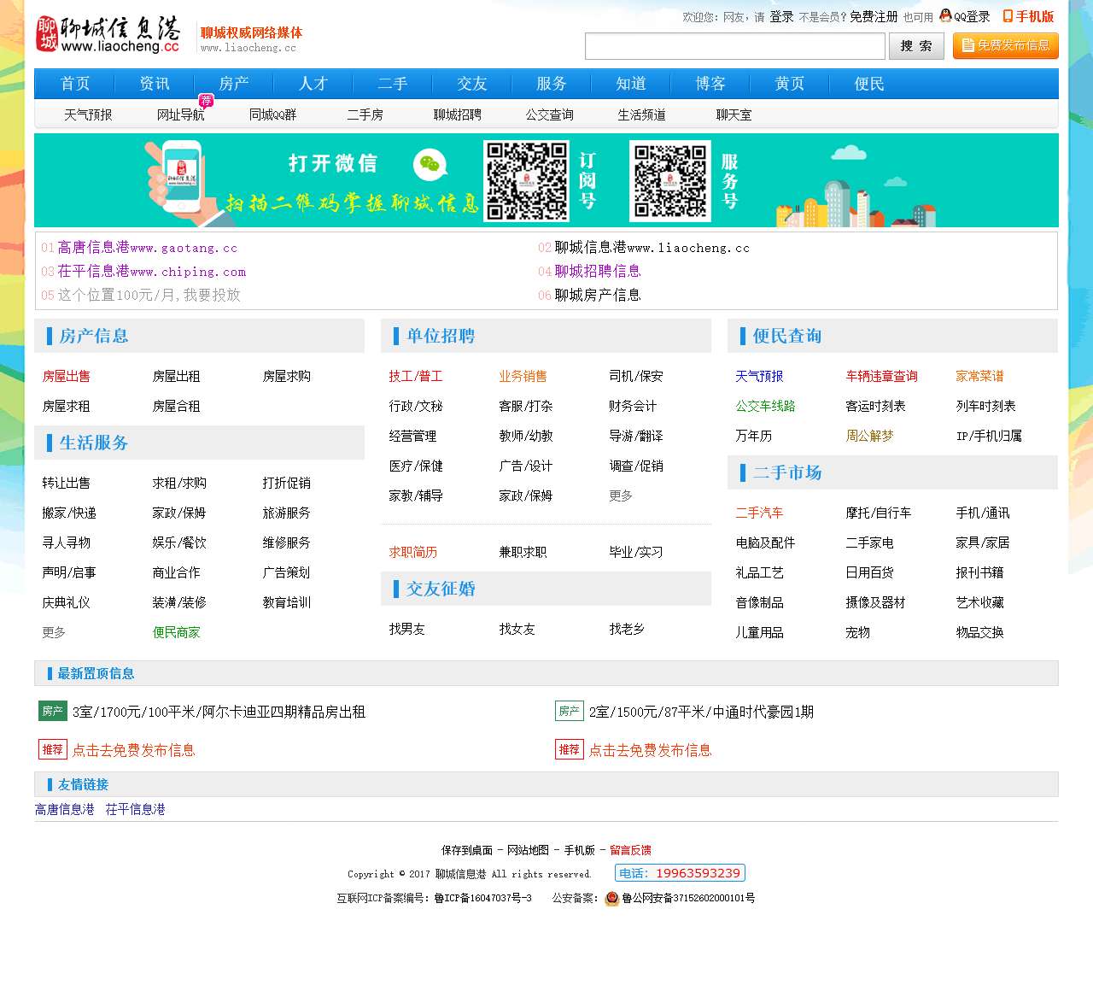Click the 网站地图 footer link
This screenshot has height=997, width=1093.
coord(528,850)
